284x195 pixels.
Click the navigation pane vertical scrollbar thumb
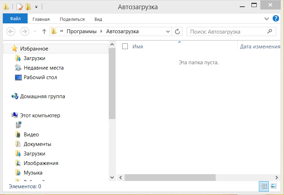tap(112, 83)
